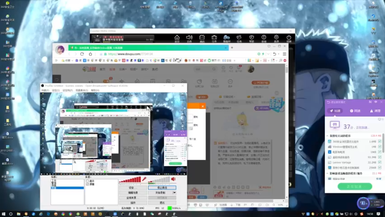This screenshot has width=385, height=217.
Task: Reload the page in the browser toolbar
Action: coord(82,54)
